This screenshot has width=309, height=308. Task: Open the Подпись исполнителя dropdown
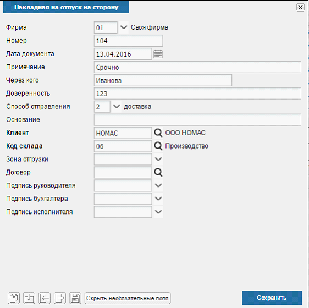tap(158, 212)
